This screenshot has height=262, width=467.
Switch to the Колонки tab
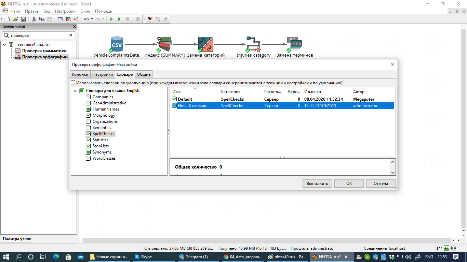[x=80, y=74]
